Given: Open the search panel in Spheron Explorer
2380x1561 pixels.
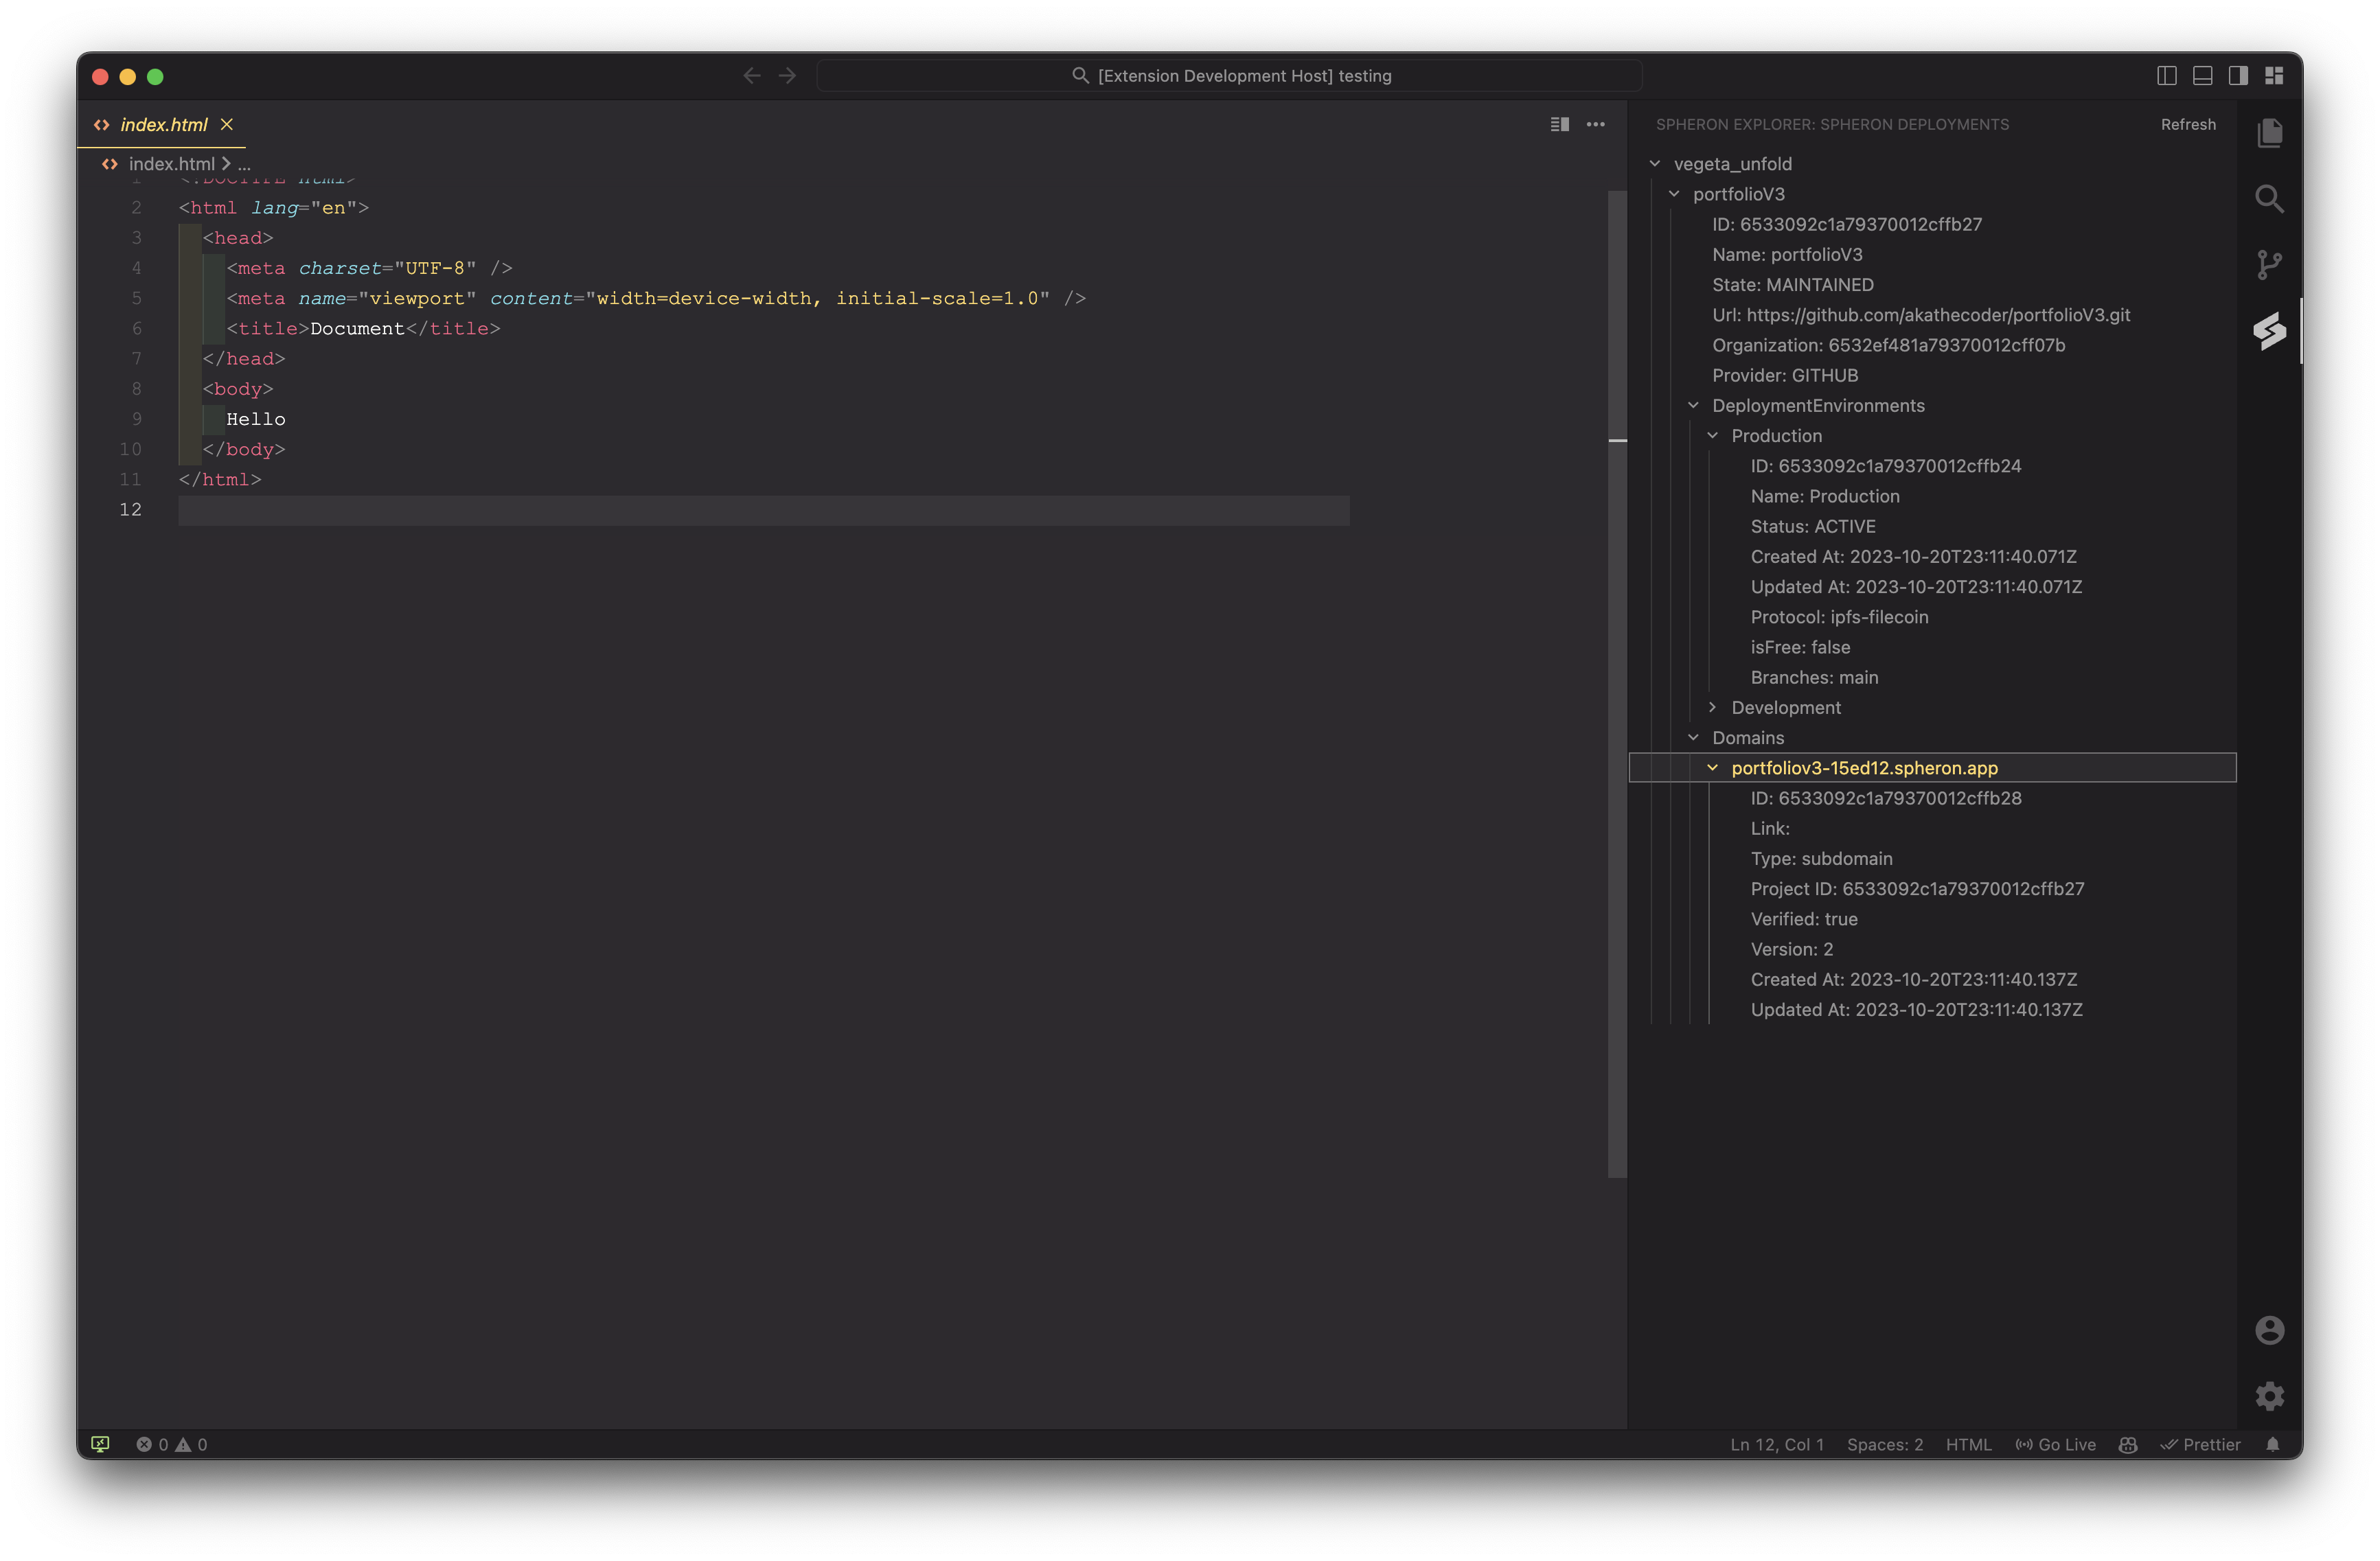Looking at the screenshot, I should click(x=2269, y=197).
